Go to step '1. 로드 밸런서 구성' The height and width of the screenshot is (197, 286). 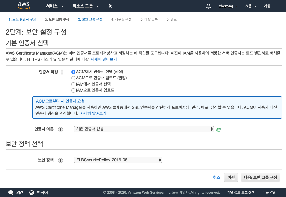click(22, 19)
